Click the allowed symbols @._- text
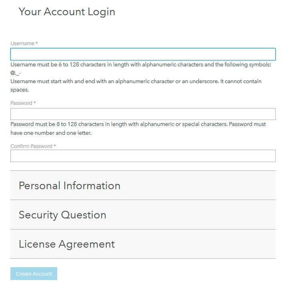Screen dimensions: 290x284 (16, 73)
